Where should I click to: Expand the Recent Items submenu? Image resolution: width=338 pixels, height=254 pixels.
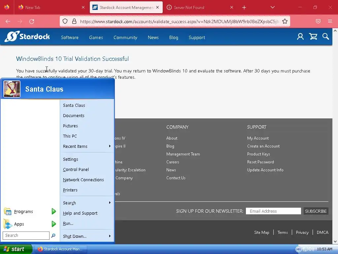click(x=110, y=146)
